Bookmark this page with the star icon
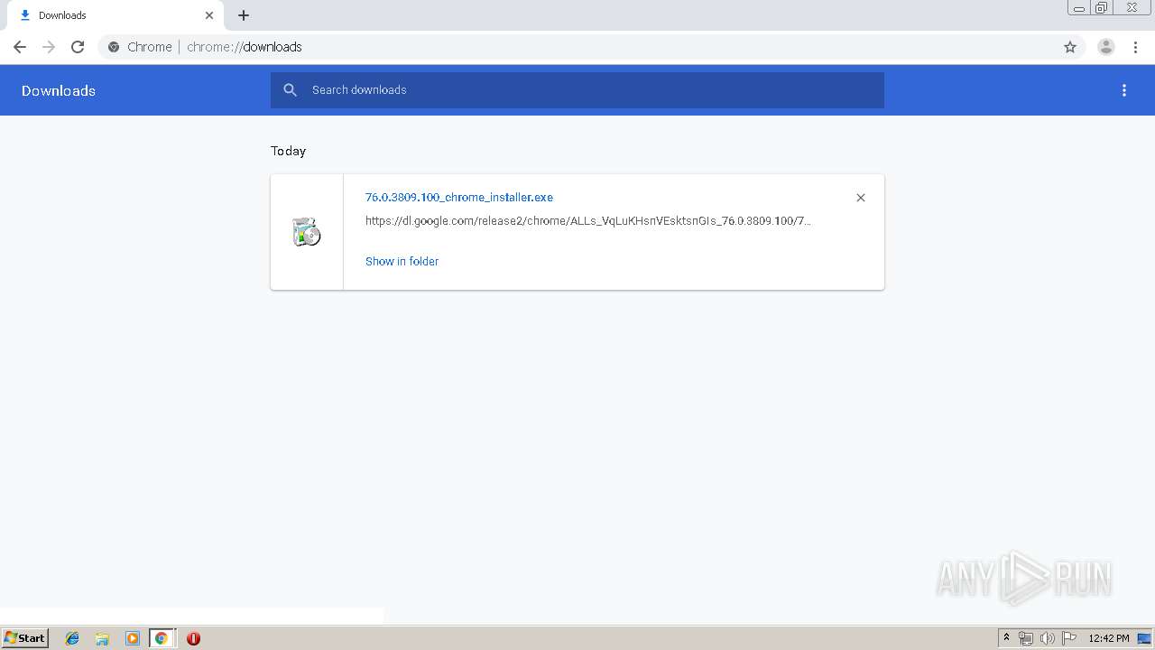The width and height of the screenshot is (1155, 650). click(x=1070, y=47)
